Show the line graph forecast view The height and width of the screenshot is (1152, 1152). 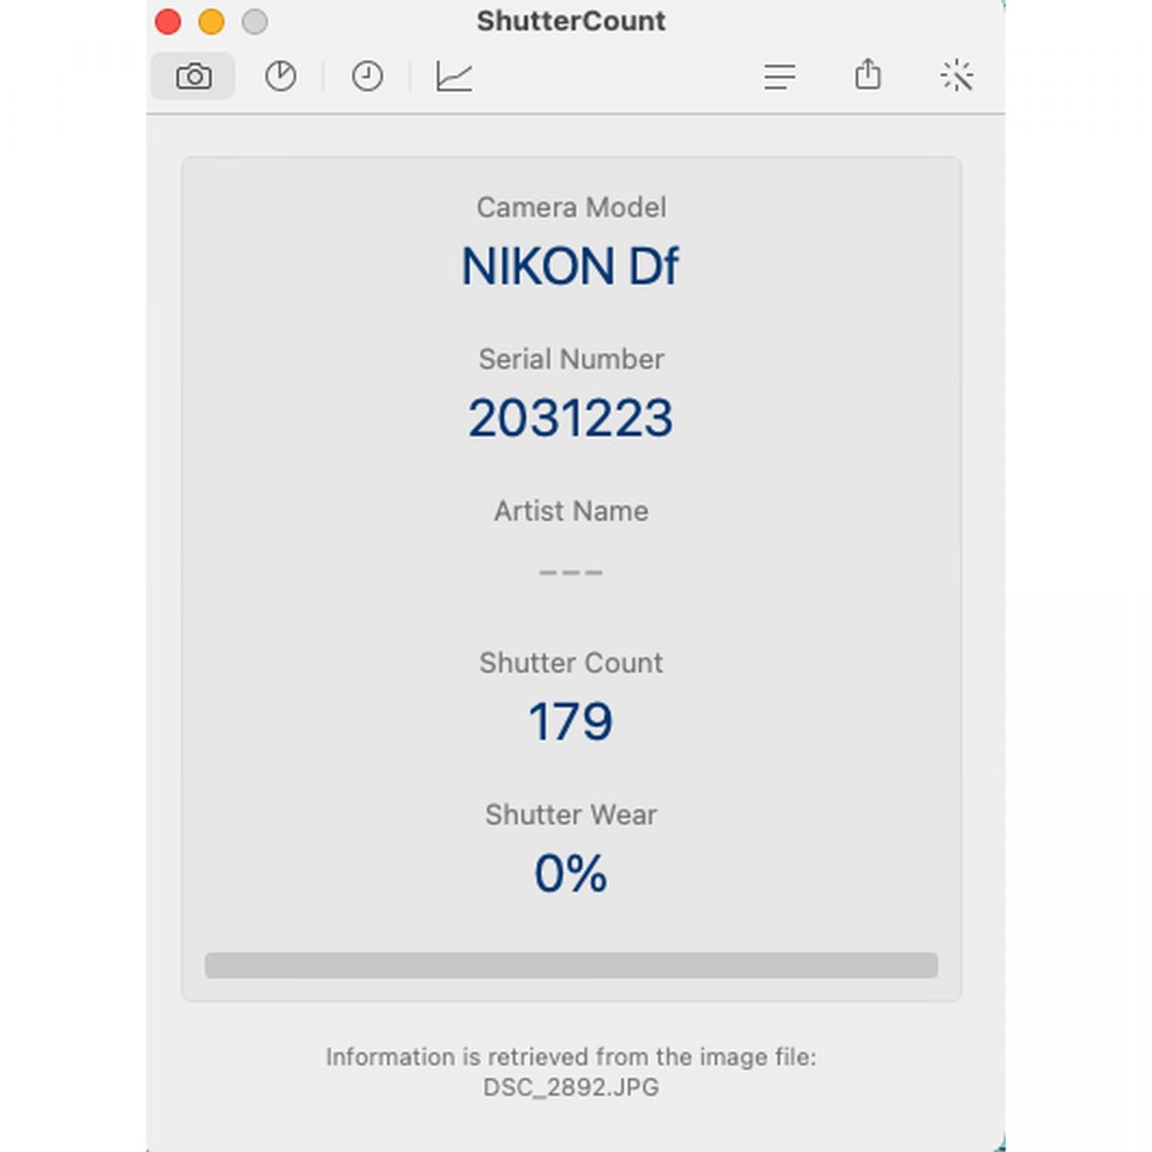(454, 76)
